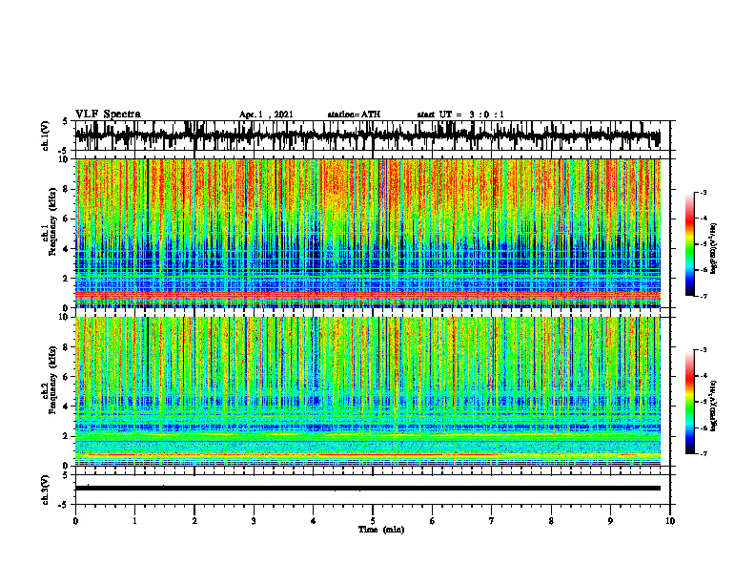
Task: Click the date text "Apr. 1, 2021"
Action: point(266,115)
